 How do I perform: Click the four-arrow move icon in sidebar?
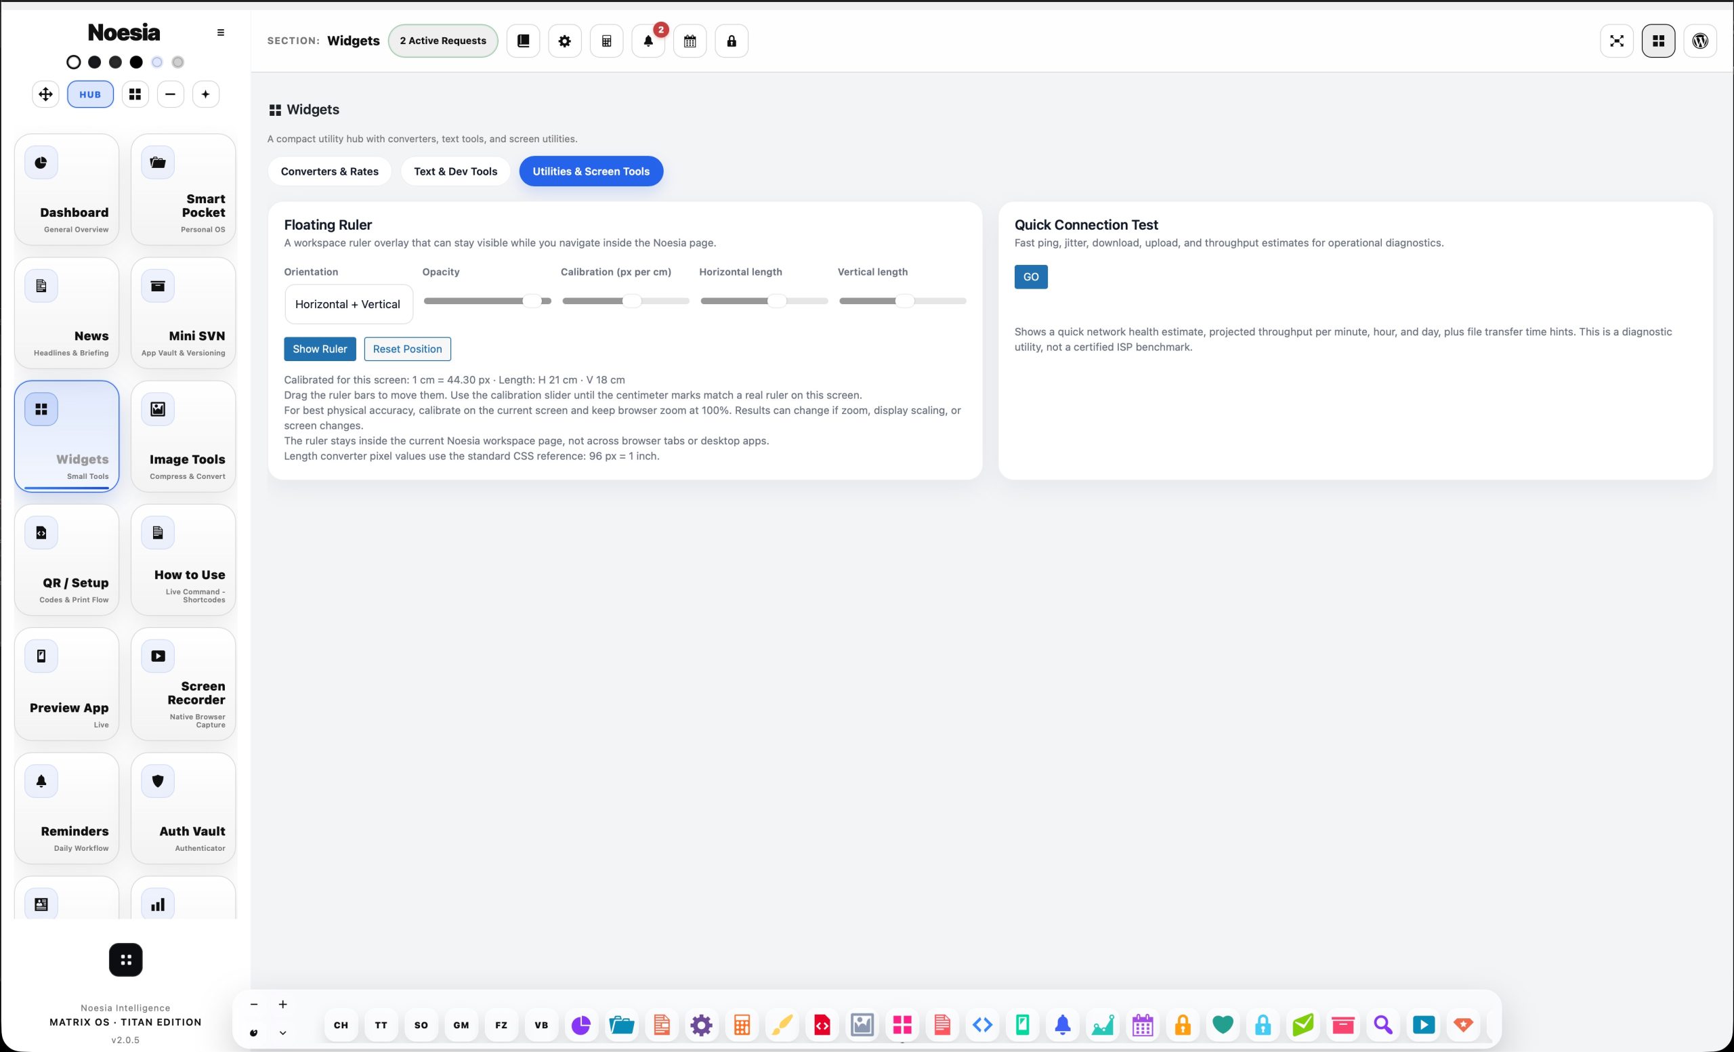46,94
